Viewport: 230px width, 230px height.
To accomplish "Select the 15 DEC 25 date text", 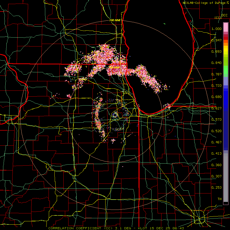I will coord(160,228).
